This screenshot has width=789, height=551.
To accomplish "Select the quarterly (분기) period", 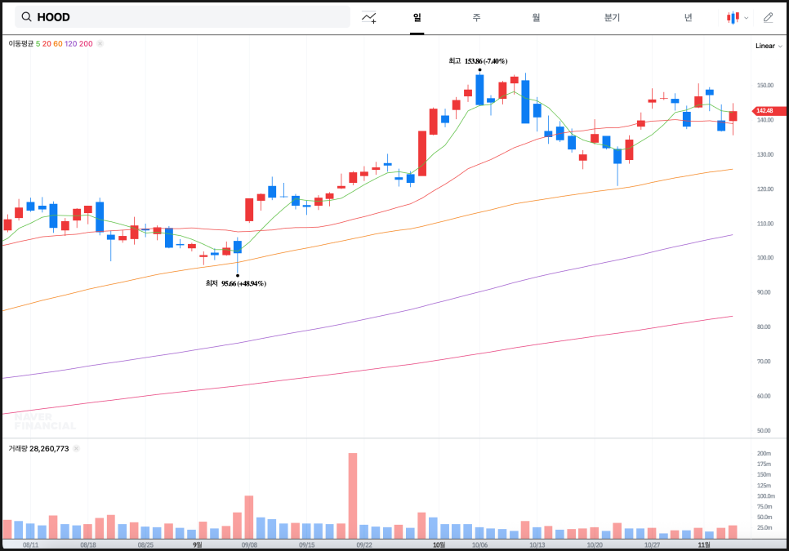I will 612,17.
